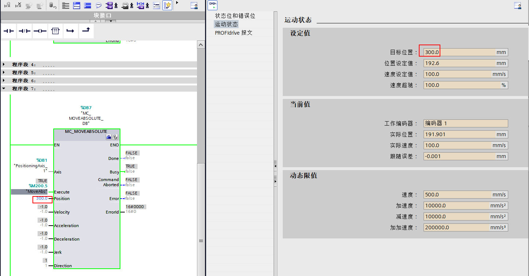Image resolution: width=529 pixels, height=276 pixels.
Task: Toggle absolute operand display icon
Action: (109, 5)
